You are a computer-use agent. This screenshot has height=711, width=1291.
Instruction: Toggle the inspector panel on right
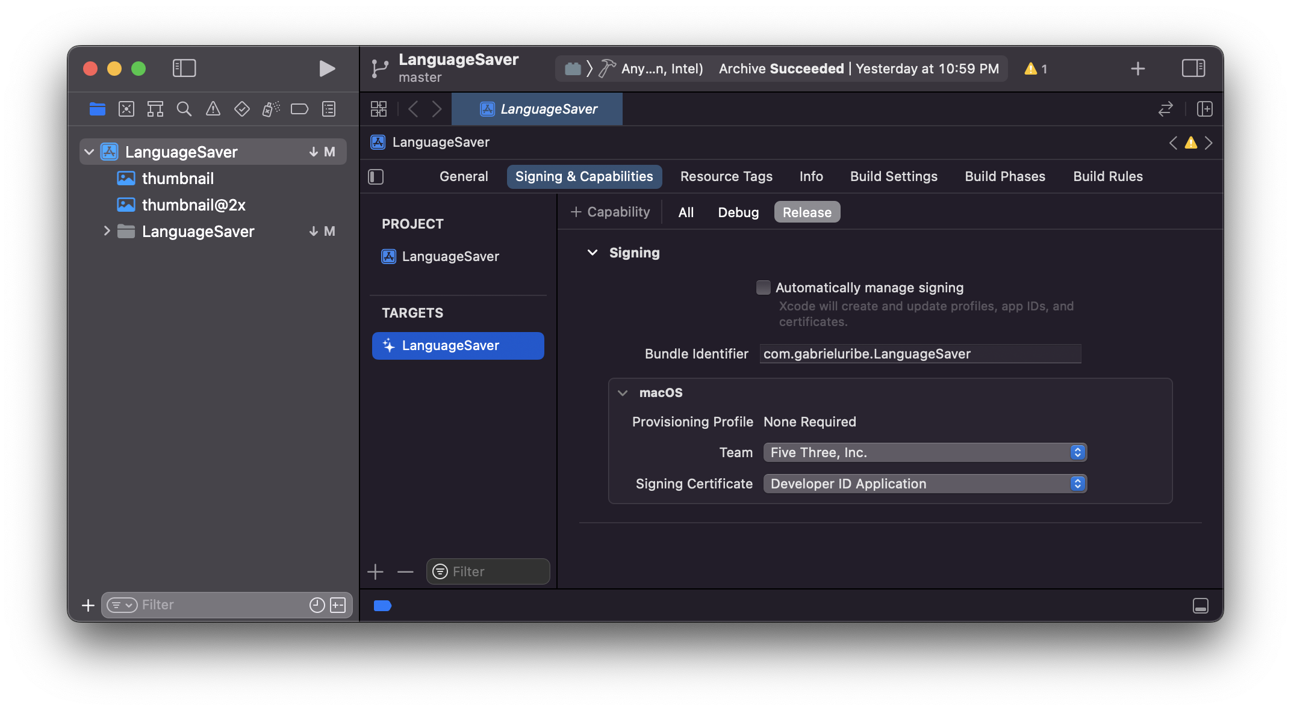(x=1193, y=69)
